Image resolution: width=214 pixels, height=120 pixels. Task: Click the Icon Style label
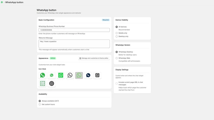(42, 69)
